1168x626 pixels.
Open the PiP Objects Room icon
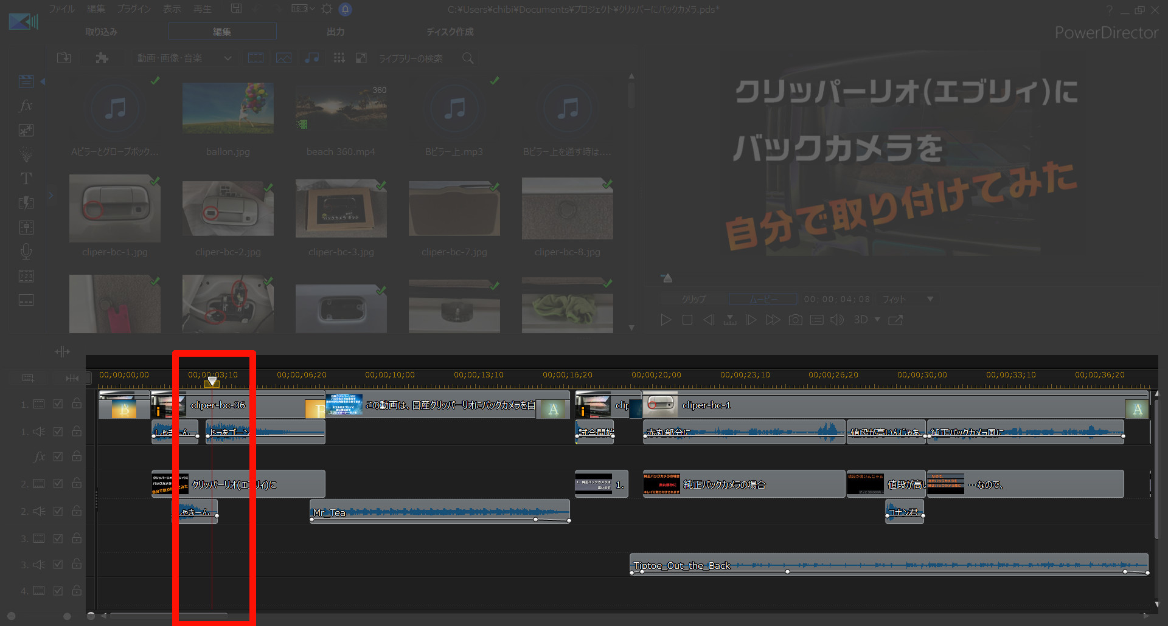click(26, 130)
